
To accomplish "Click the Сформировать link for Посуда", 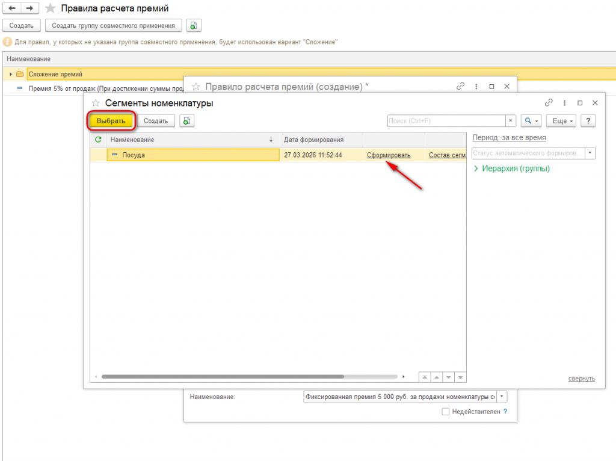I will (389, 155).
